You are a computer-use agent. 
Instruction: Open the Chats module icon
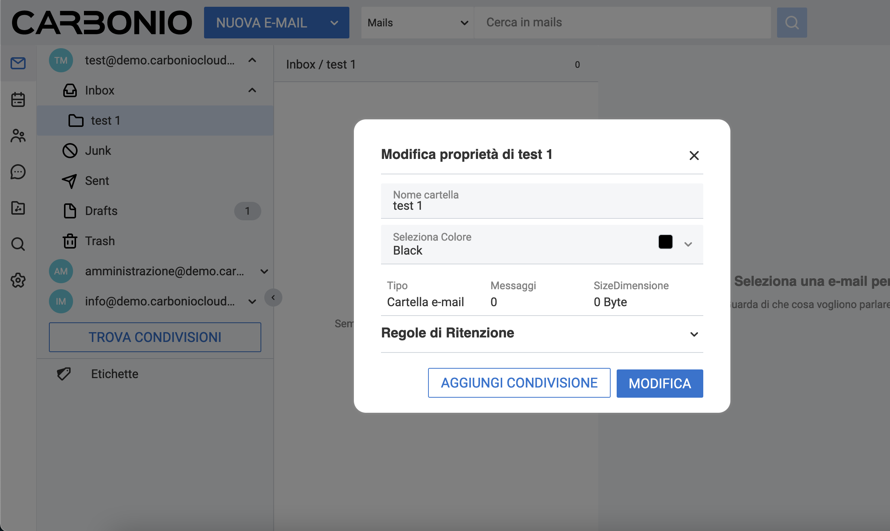pyautogui.click(x=18, y=172)
